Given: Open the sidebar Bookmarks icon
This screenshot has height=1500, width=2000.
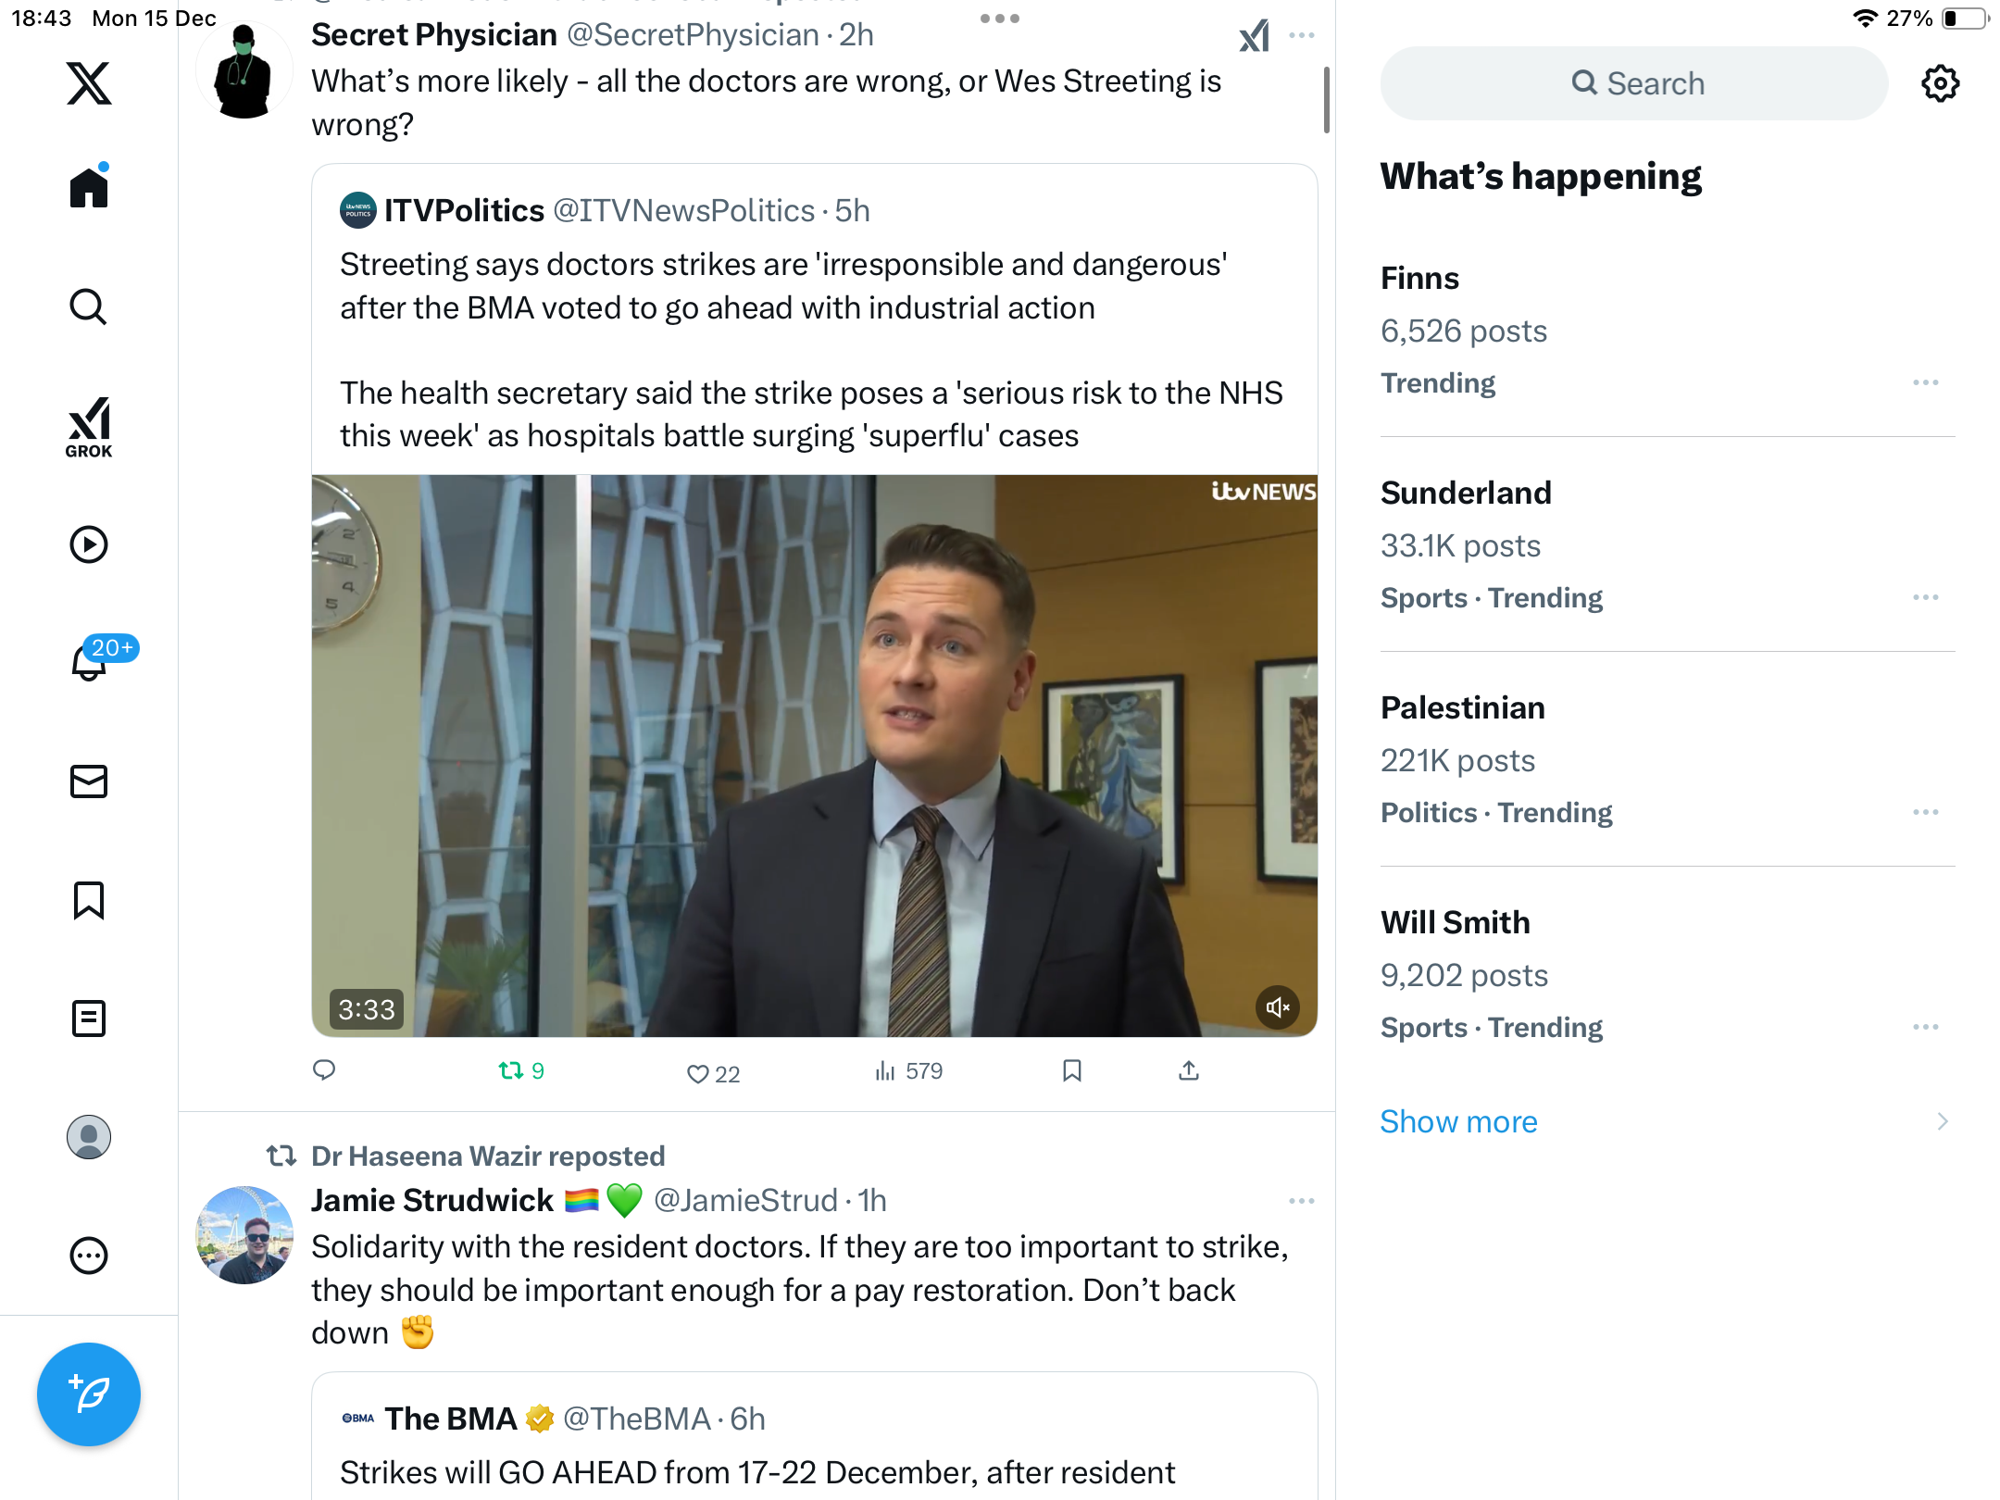Looking at the screenshot, I should pyautogui.click(x=89, y=900).
